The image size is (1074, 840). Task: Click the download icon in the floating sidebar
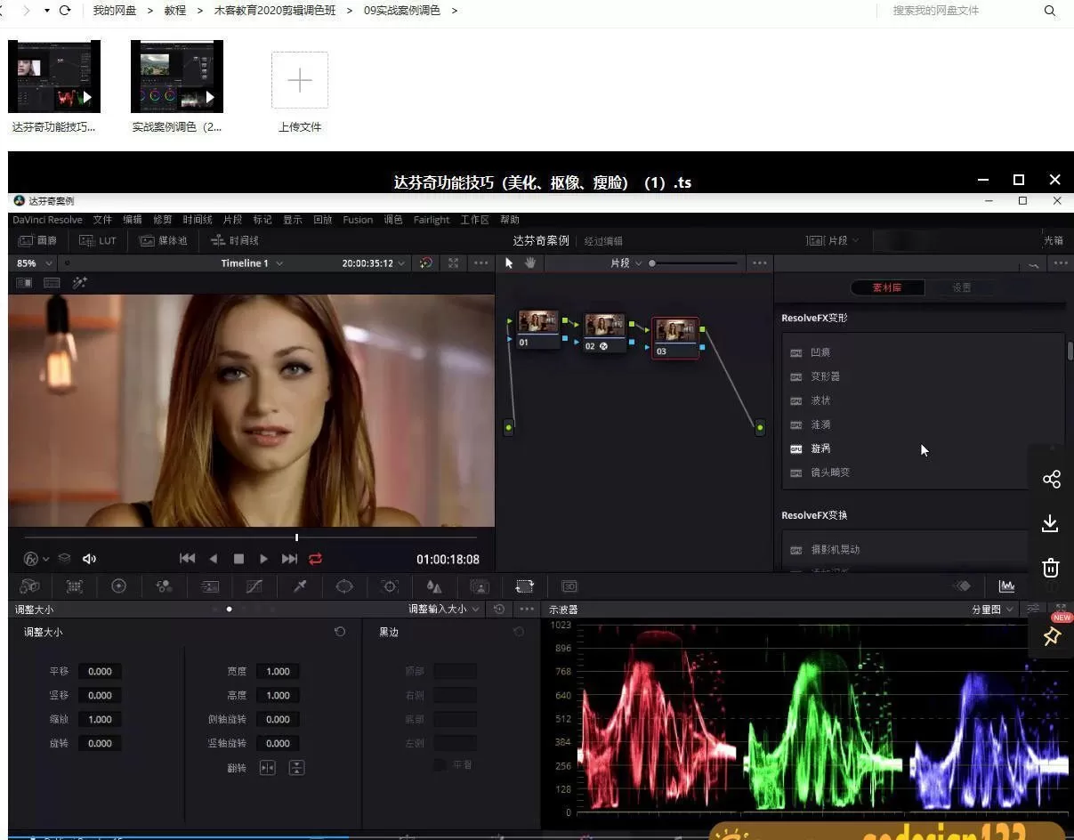pos(1050,523)
